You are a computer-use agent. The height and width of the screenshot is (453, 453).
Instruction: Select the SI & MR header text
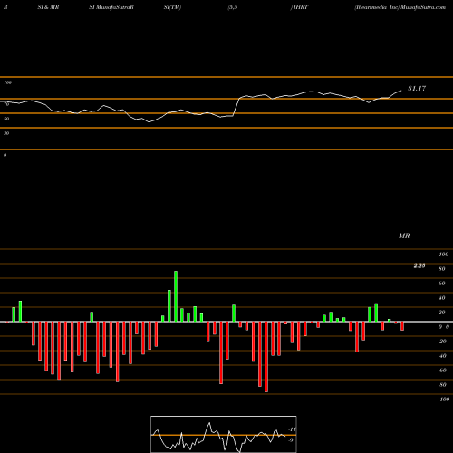pos(48,7)
